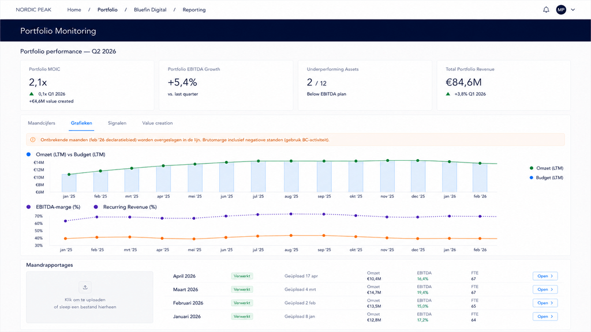Click Omzet €12,8M value for Januari

point(374,320)
